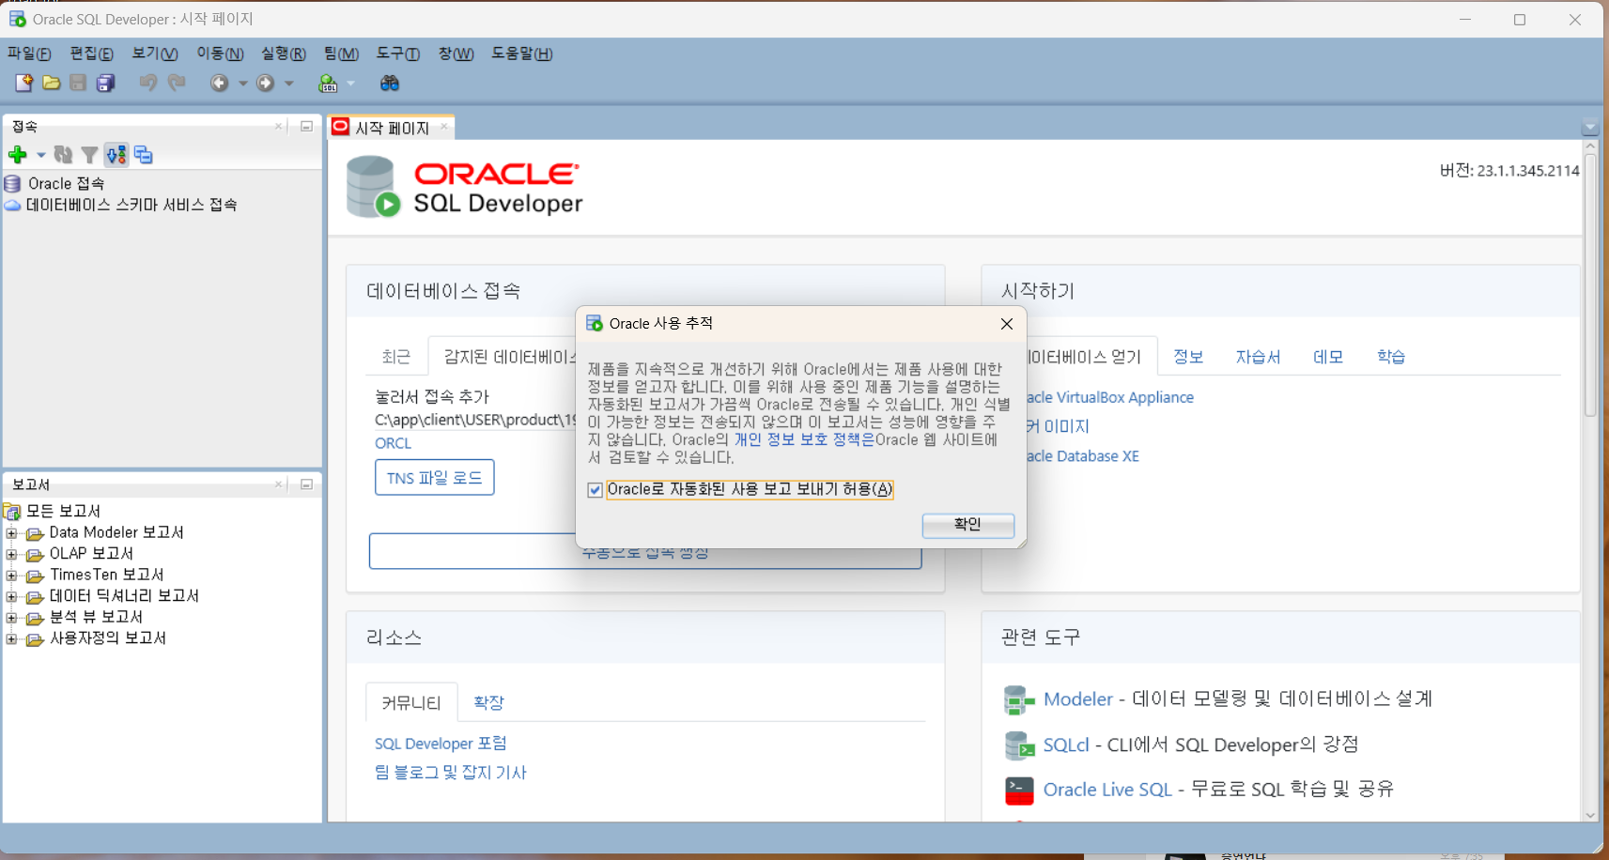Close the 보고서 panel with its x
The image size is (1609, 860).
pos(278,484)
